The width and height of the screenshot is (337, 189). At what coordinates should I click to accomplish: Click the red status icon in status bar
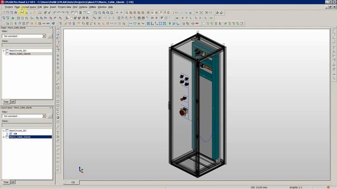[328, 187]
